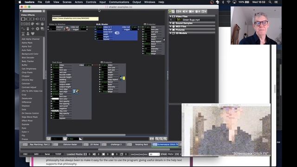Viewport: 297px width, 167px height.
Task: Click the lower Projector actor yellow icon
Action: [123, 78]
